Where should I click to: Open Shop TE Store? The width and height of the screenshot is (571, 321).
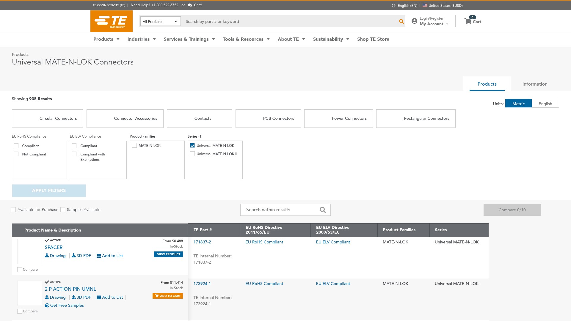pos(373,39)
